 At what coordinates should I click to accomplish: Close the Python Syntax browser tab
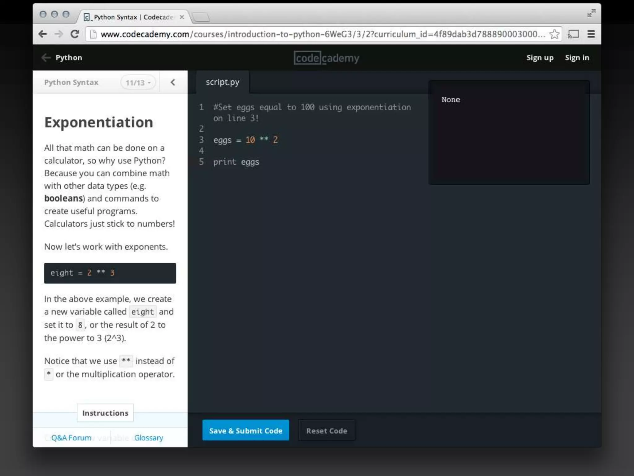tap(182, 17)
